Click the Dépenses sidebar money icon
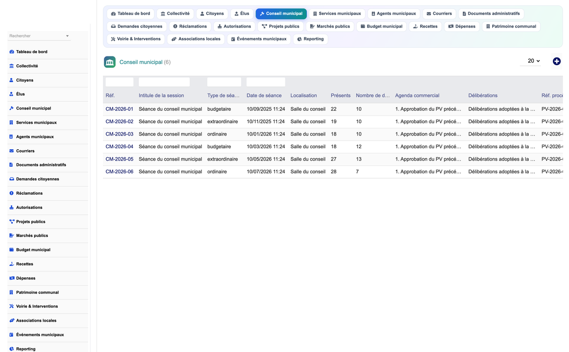Viewport: 569px width, 352px height. click(11, 278)
